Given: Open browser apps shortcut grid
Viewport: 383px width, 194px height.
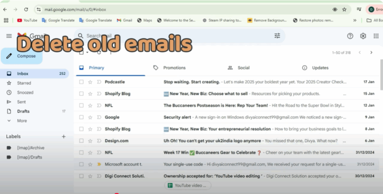Looking at the screenshot, I should tap(6, 20).
